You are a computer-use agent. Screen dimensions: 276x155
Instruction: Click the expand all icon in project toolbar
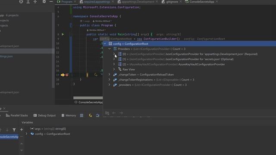point(28,2)
